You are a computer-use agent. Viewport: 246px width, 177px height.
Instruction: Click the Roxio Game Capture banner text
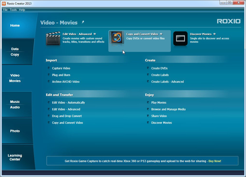click(135, 161)
